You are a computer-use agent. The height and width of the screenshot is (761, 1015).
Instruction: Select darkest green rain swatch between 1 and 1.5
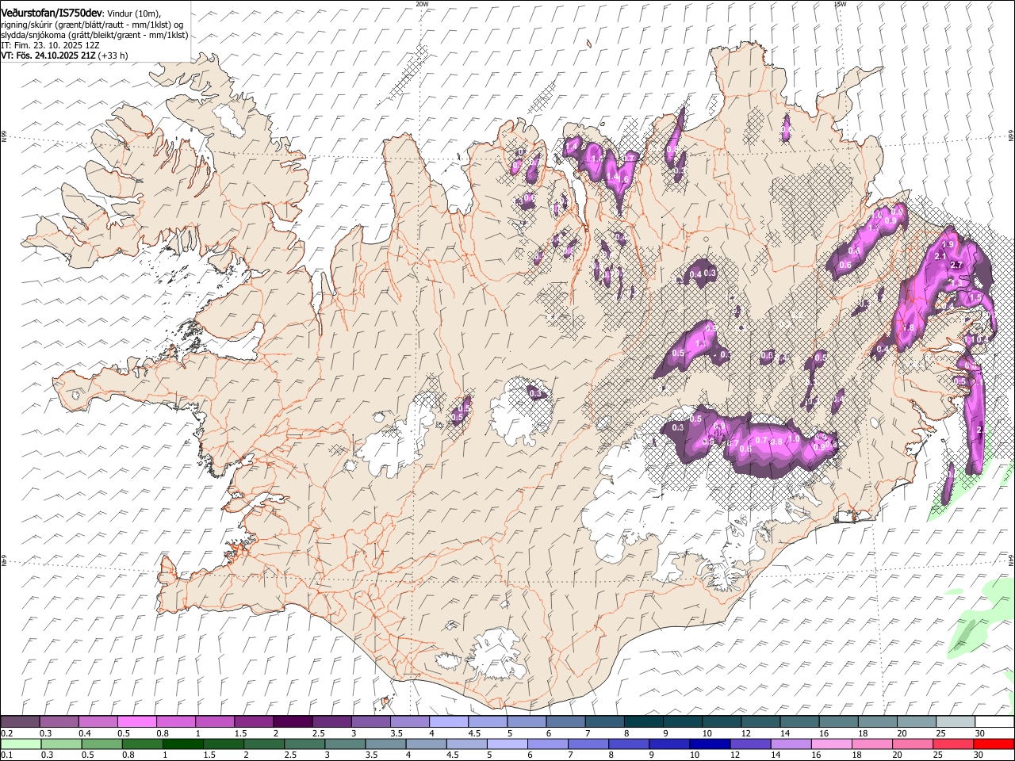pyautogui.click(x=182, y=744)
